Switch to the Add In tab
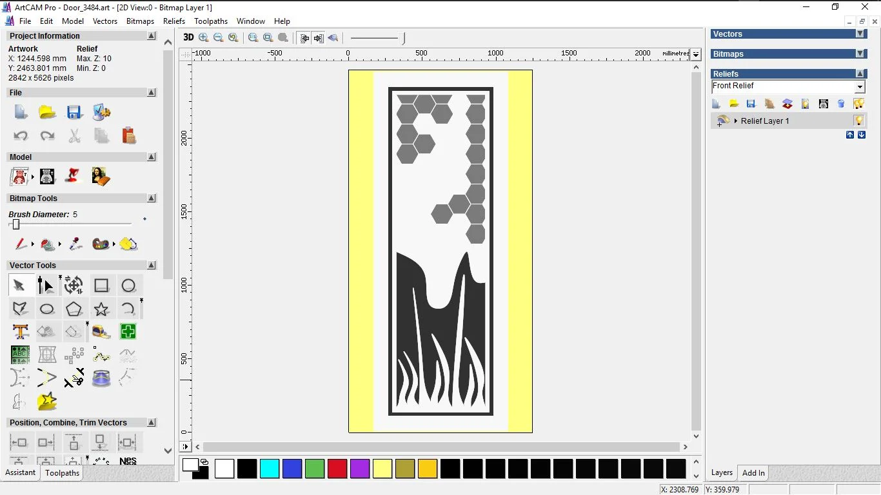Image resolution: width=881 pixels, height=495 pixels. tap(753, 473)
